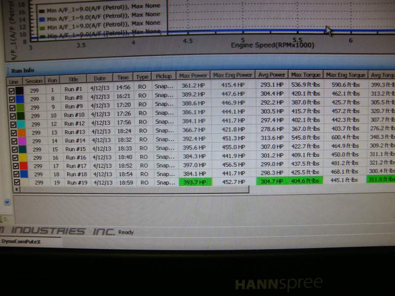Expand the blue chevron below the run table
The height and width of the screenshot is (296, 395).
[x=6, y=202]
